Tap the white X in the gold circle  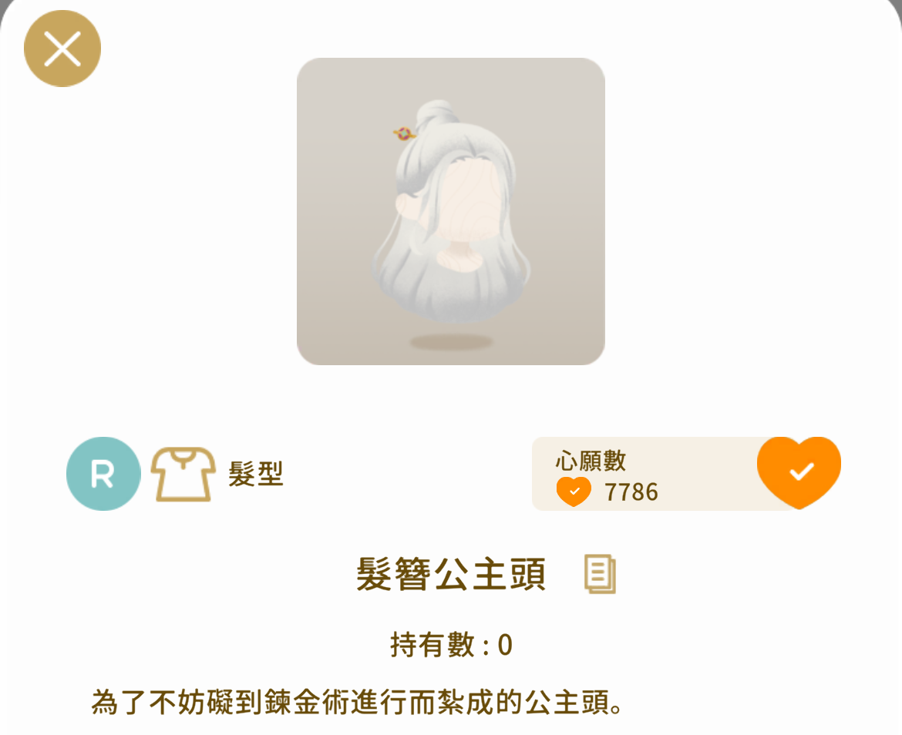click(62, 49)
